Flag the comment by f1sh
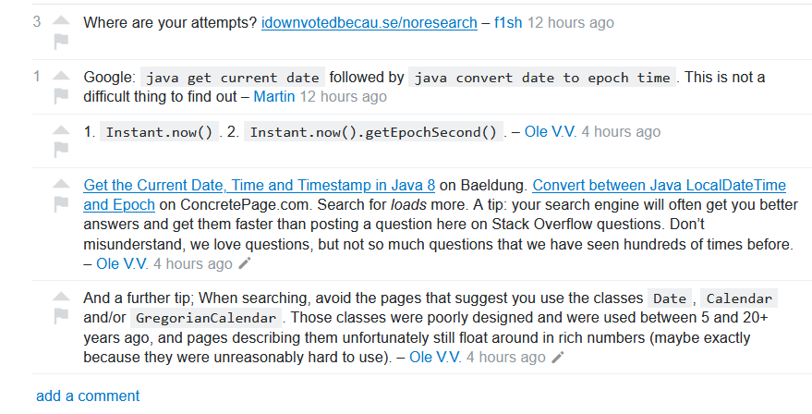Image resolution: width=812 pixels, height=414 pixels. (x=61, y=42)
